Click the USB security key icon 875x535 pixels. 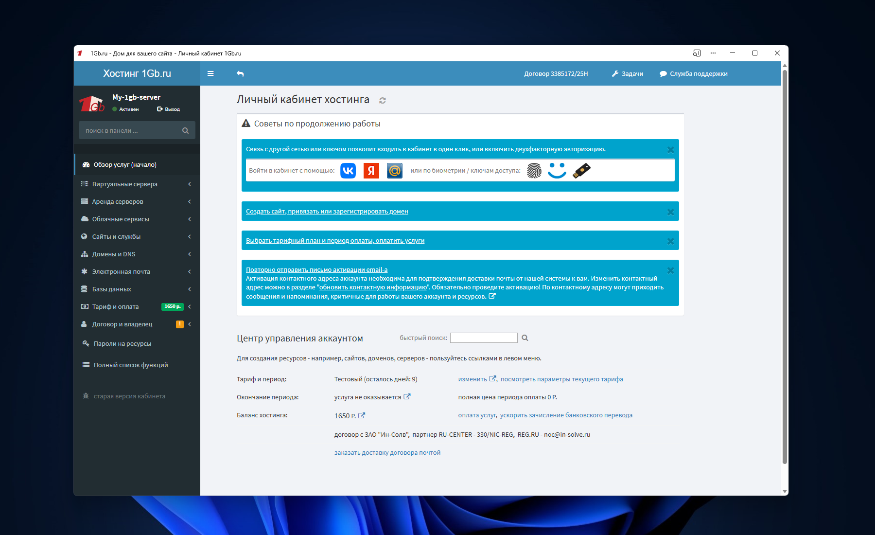(581, 171)
